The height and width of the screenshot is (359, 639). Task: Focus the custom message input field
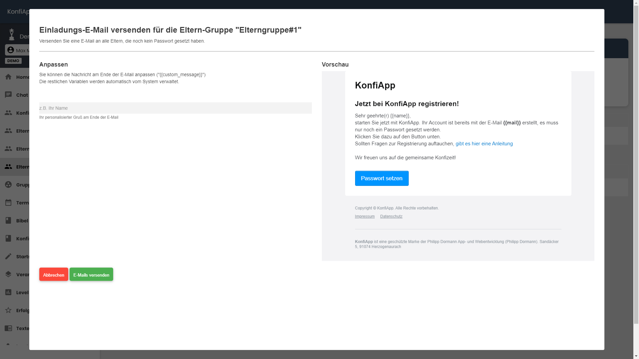(175, 108)
